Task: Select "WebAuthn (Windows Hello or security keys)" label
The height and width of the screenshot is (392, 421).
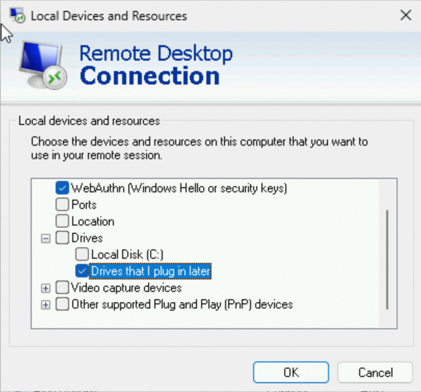Action: (x=179, y=188)
